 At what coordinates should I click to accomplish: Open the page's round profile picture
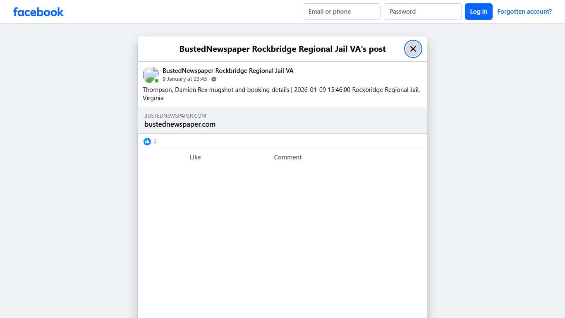[x=151, y=75]
